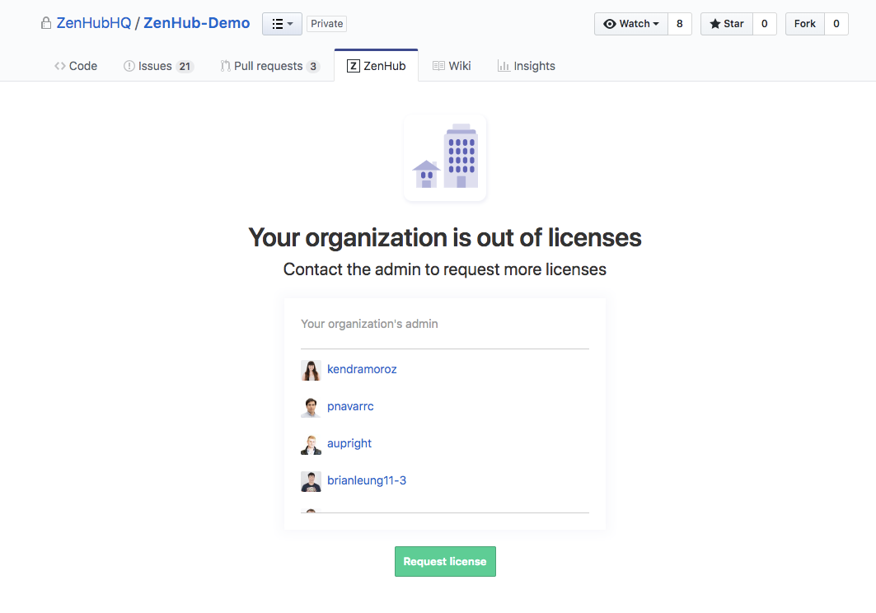The width and height of the screenshot is (876, 613).
Task: Click the Private label badge
Action: coord(327,24)
